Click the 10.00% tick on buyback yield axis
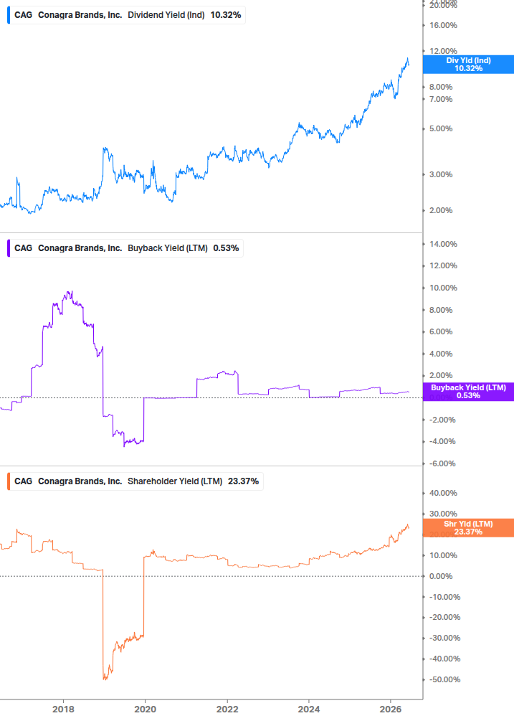Screen dimensions: 514x721 443,288
